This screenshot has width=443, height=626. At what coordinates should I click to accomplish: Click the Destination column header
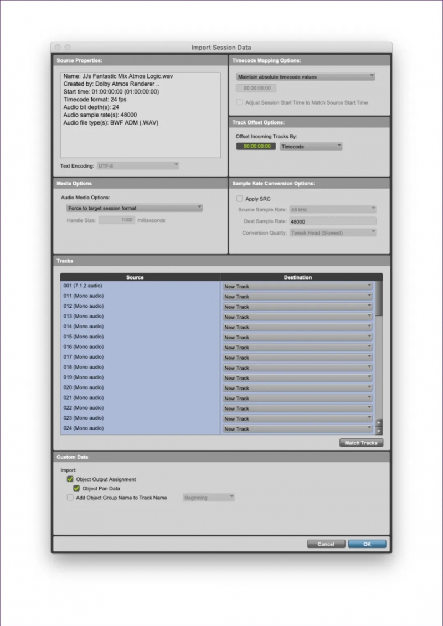301,277
